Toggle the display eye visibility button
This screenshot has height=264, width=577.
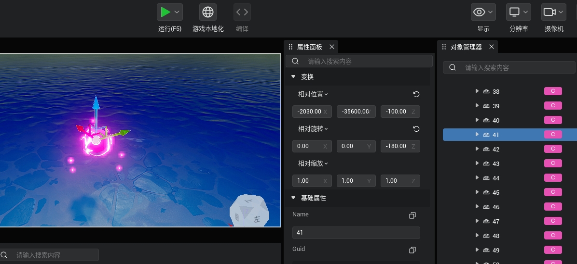479,12
